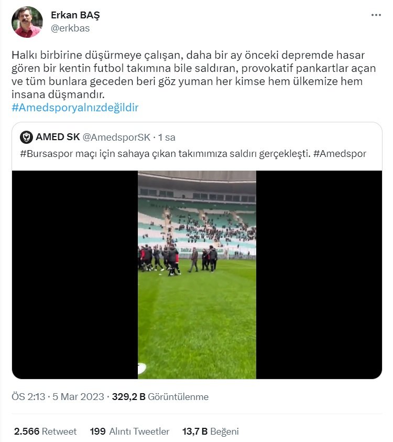Click the 5 Mar 2023 date
This screenshot has width=393, height=442.
click(x=78, y=397)
